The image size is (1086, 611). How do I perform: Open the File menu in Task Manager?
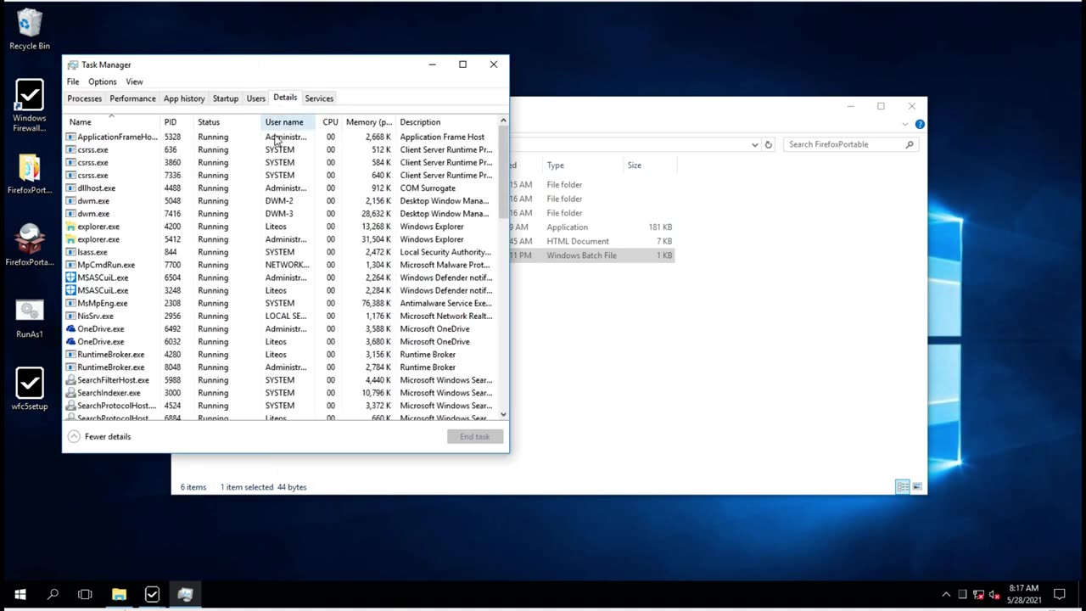pyautogui.click(x=73, y=81)
